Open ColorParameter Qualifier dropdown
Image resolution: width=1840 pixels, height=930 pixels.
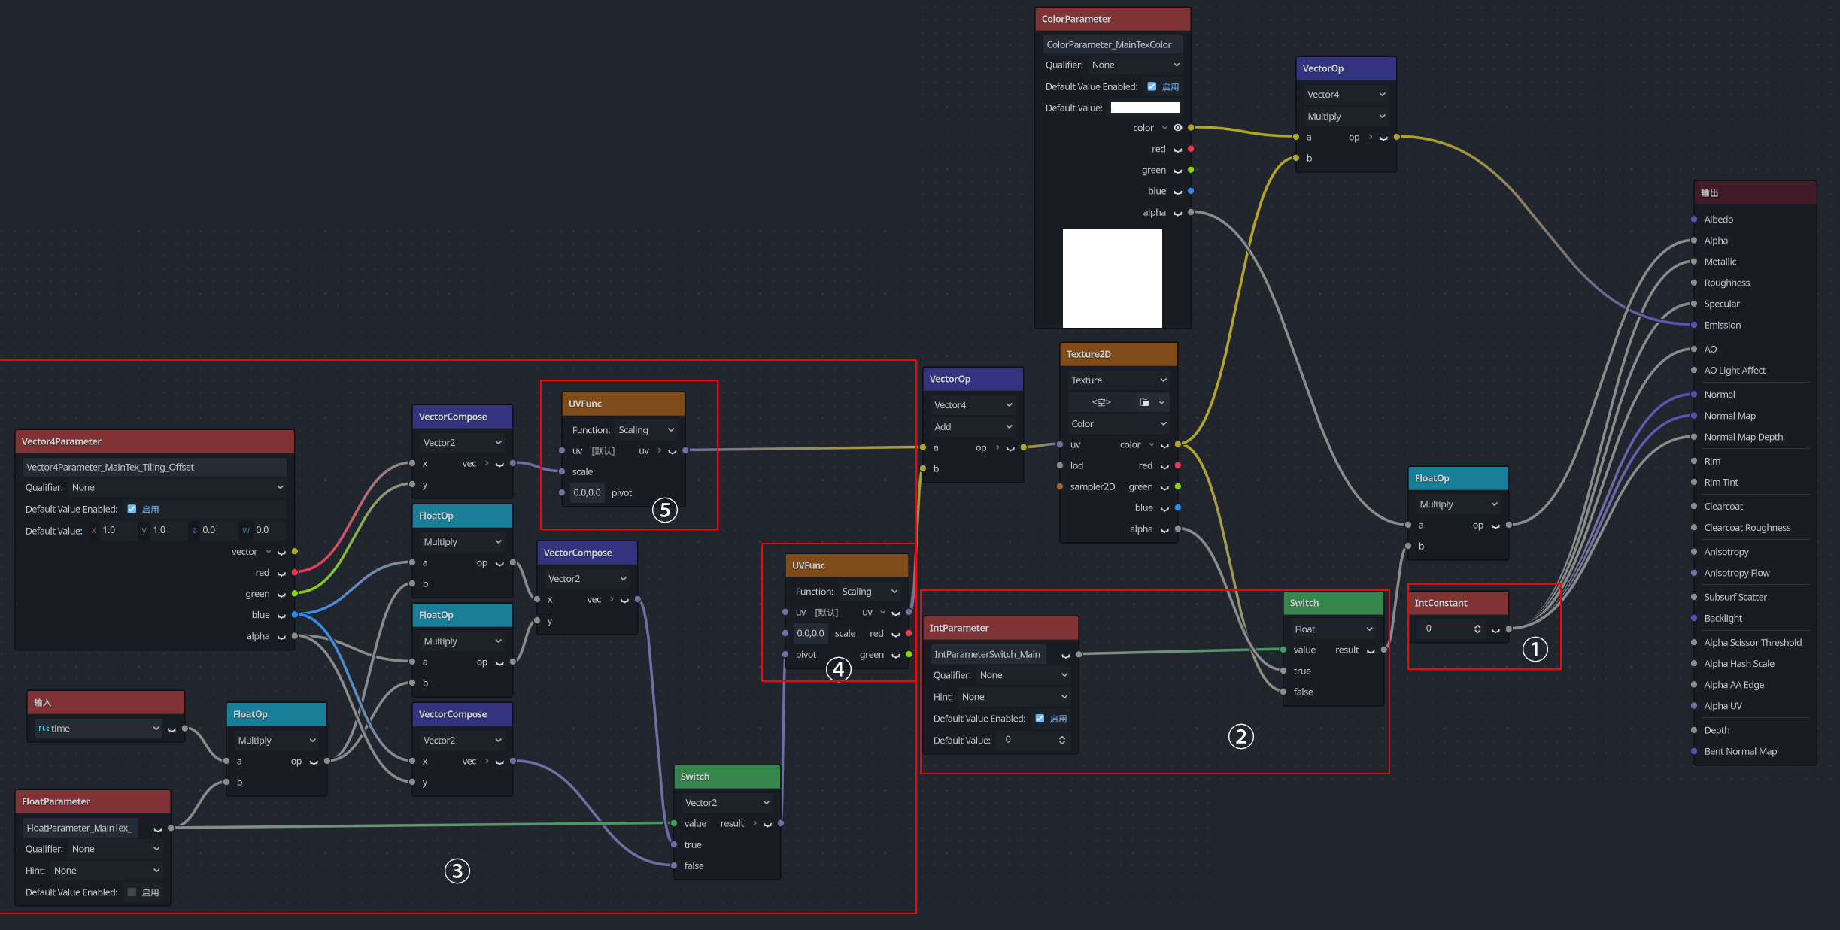(x=1136, y=65)
